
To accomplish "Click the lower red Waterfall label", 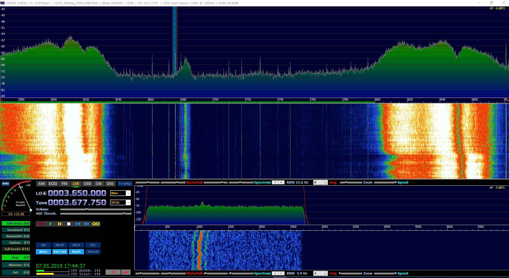I will [x=194, y=273].
